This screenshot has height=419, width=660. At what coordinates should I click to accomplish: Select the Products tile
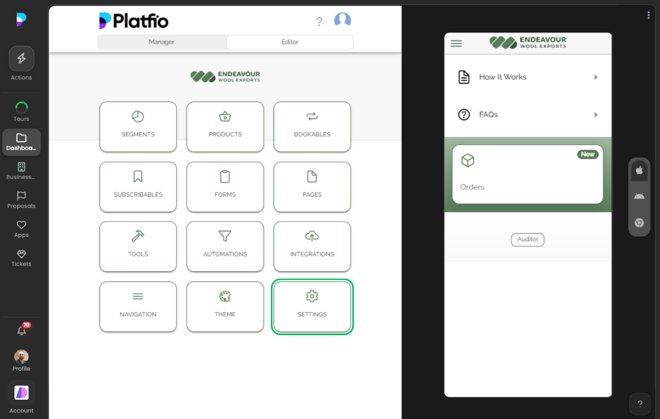click(x=225, y=127)
